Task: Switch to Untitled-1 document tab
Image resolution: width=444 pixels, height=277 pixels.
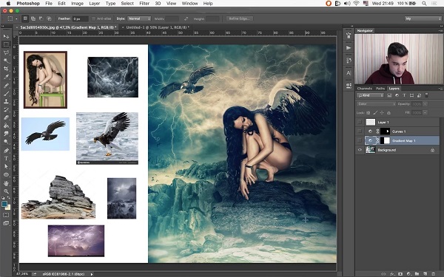Action: [158, 27]
